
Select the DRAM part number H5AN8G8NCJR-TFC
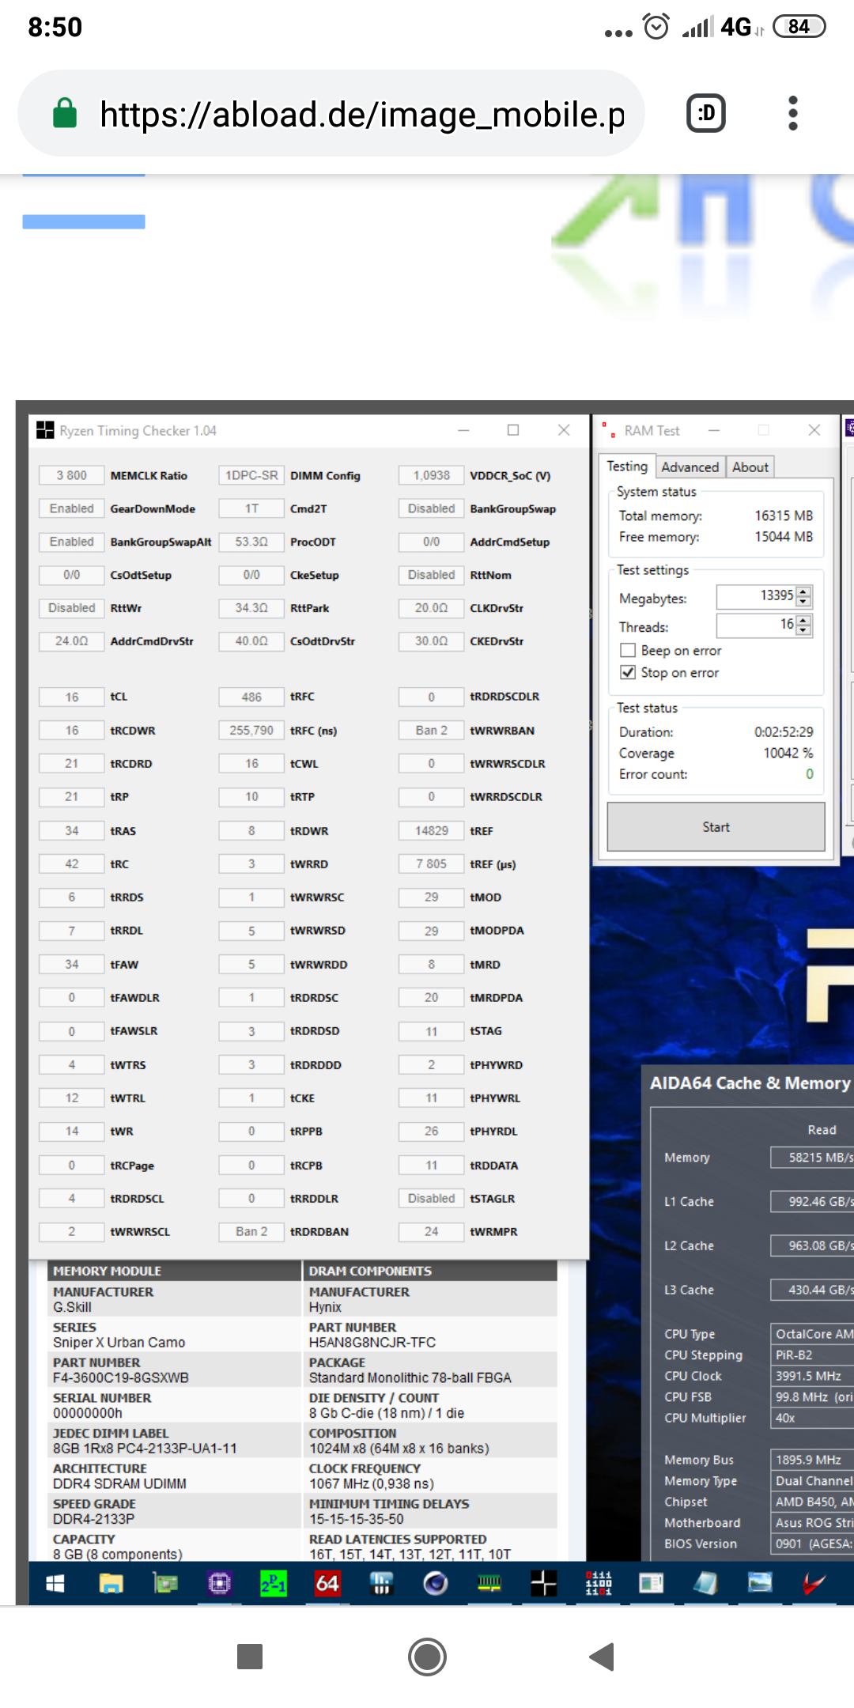pyautogui.click(x=372, y=1343)
